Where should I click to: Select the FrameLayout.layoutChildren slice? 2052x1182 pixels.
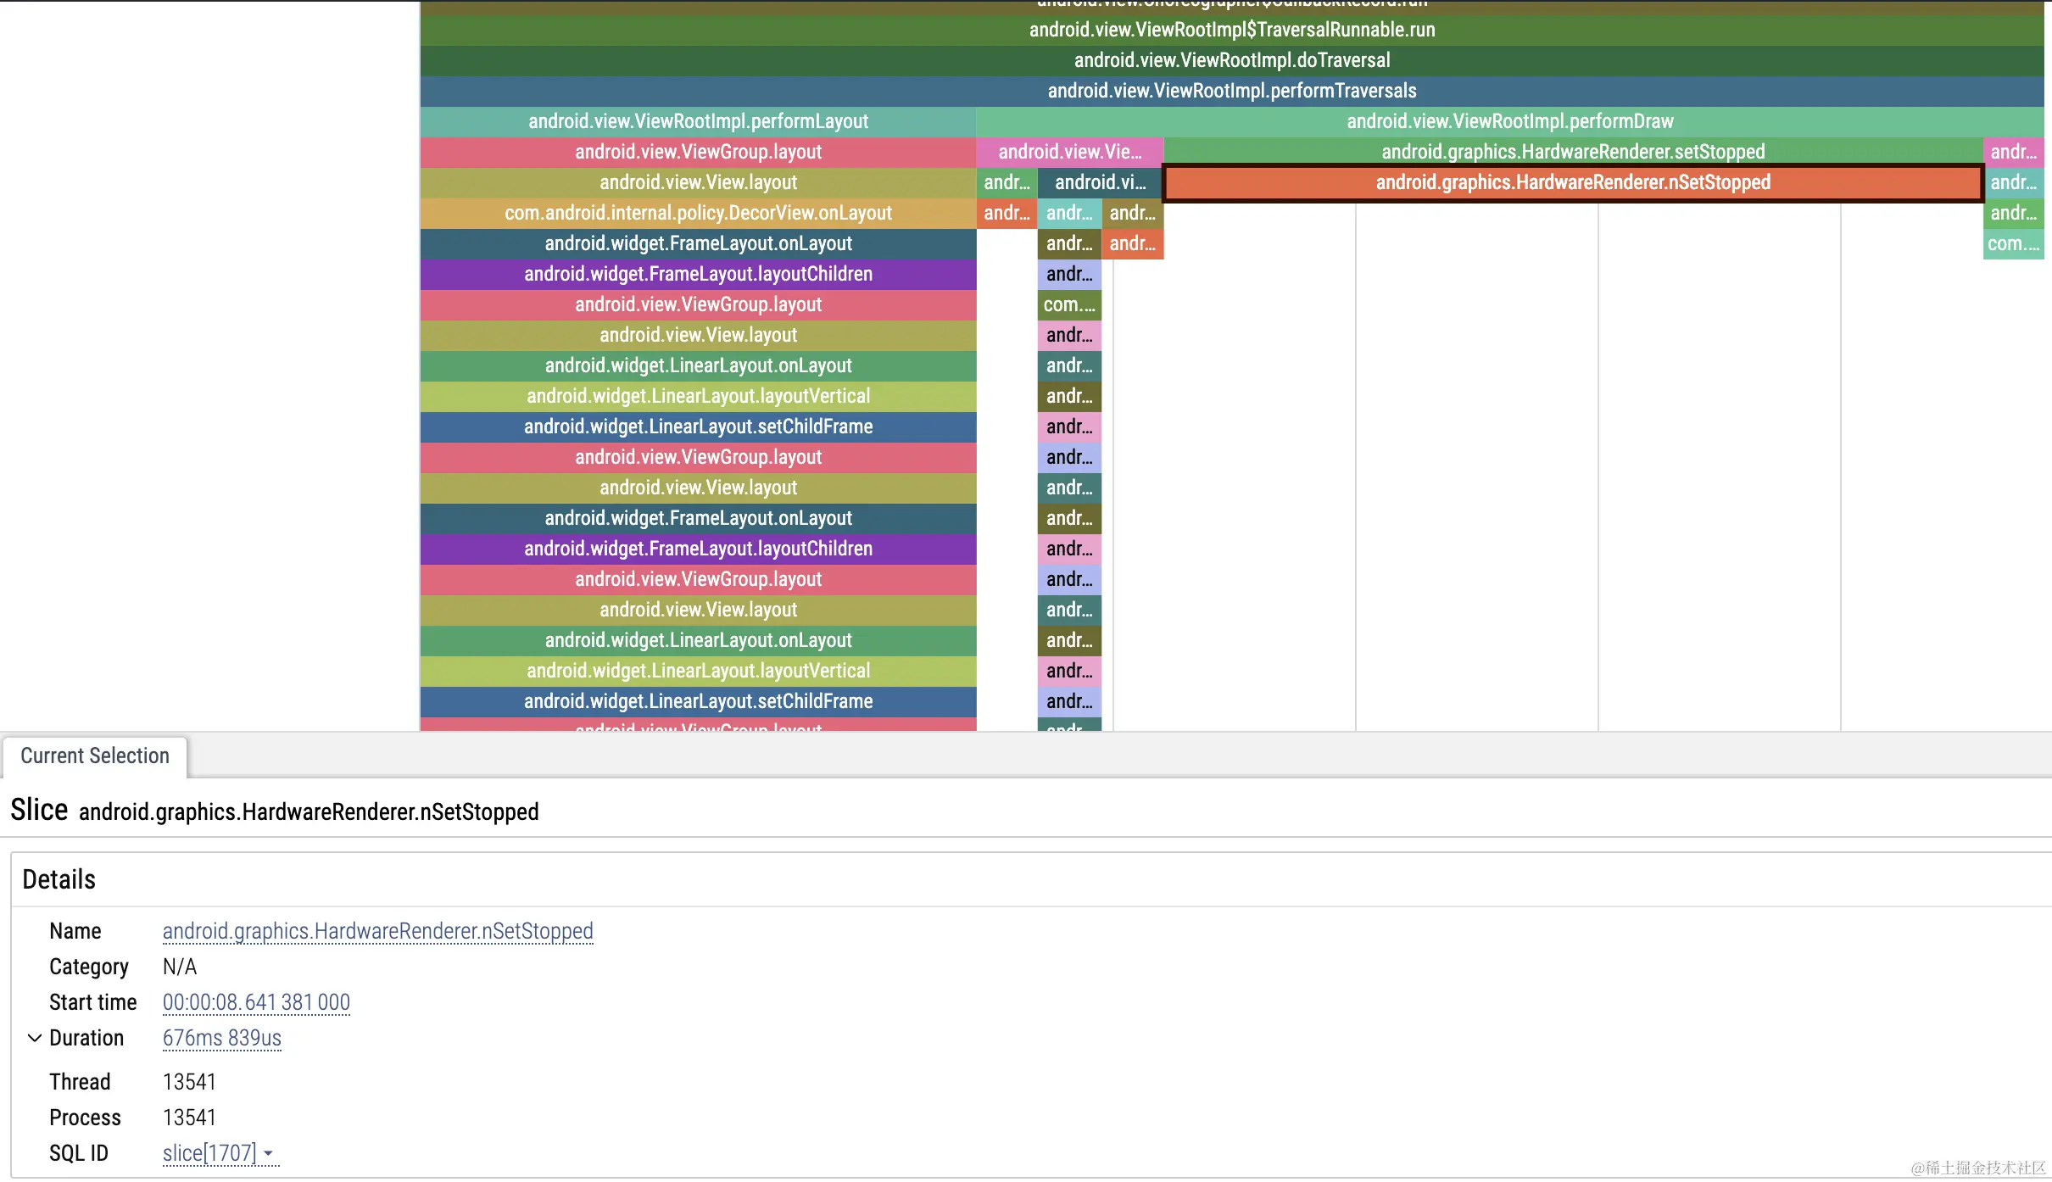697,273
